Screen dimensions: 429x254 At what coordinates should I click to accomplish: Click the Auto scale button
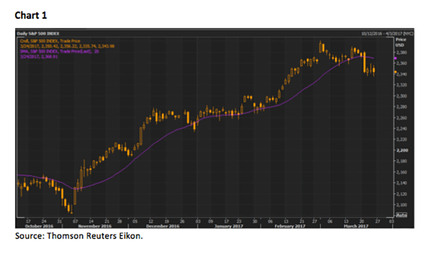pos(401,214)
